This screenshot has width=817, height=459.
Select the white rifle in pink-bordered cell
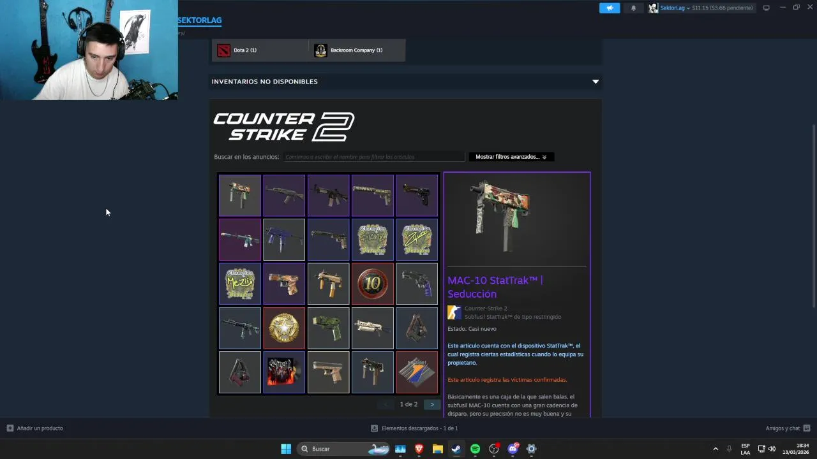pos(240,240)
